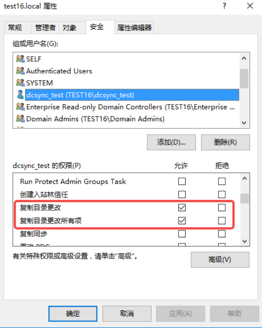
Task: Check allow for Run Protect Admin Groups Task
Action: (x=182, y=181)
